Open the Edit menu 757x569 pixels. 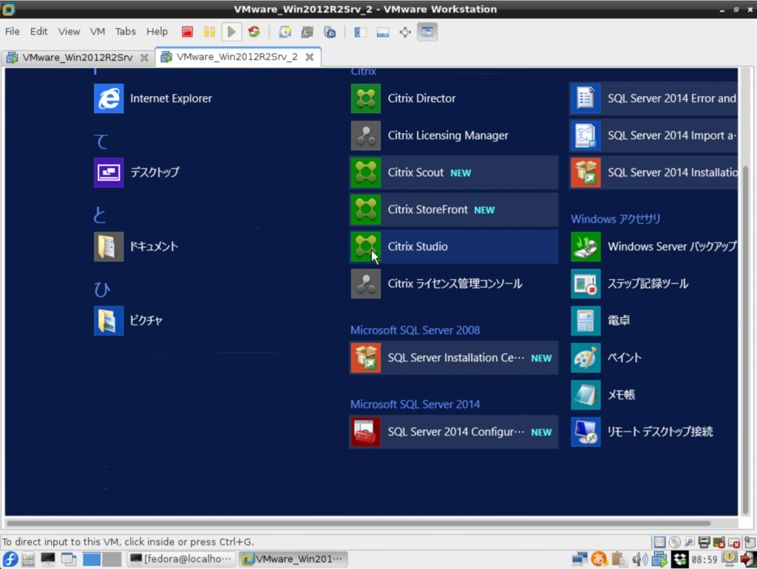pos(38,32)
